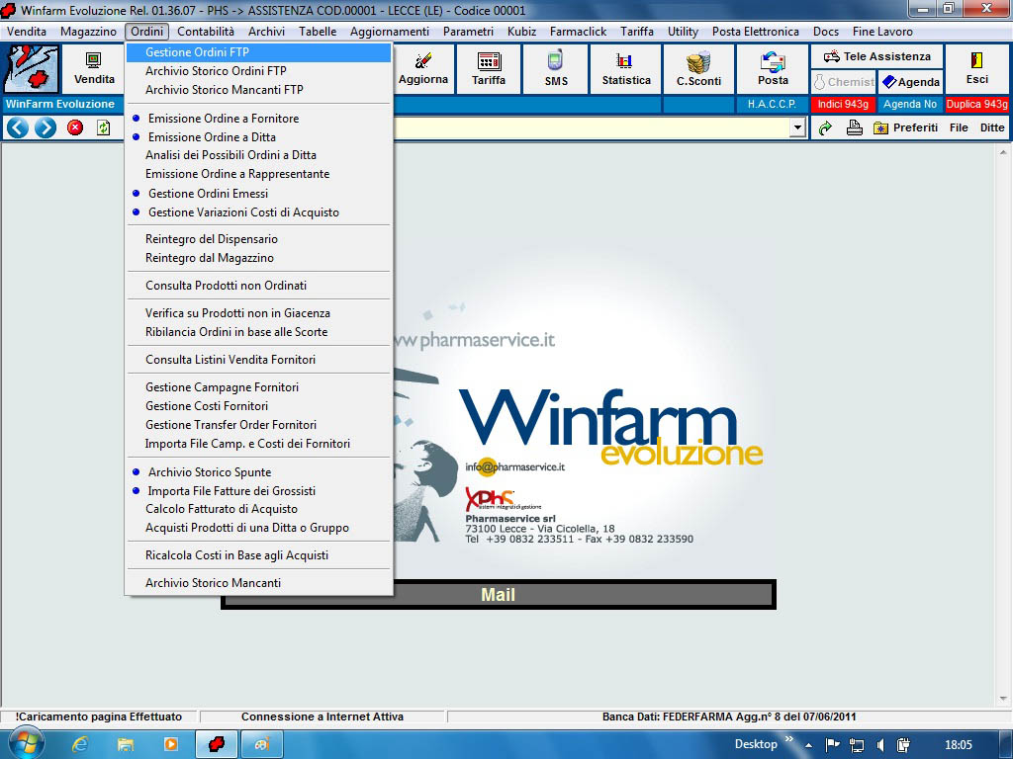Click the printer icon in the browser bar

click(854, 127)
